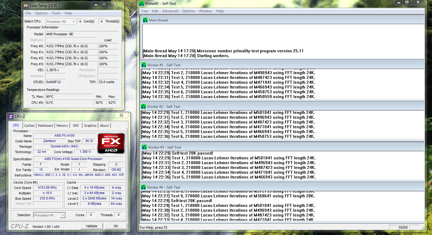The image size is (432, 235).
Task: Click the Code Name Zambezi field
Action: pos(50,141)
